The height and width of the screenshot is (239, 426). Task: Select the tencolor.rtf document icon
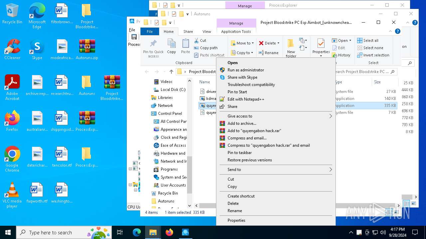[62, 157]
